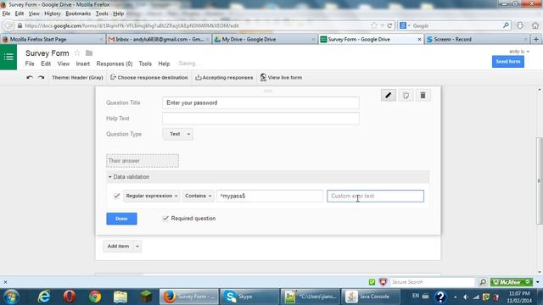The height and width of the screenshot is (305, 543).
Task: Switch to the My Drive - Google Drive tab
Action: click(x=264, y=40)
